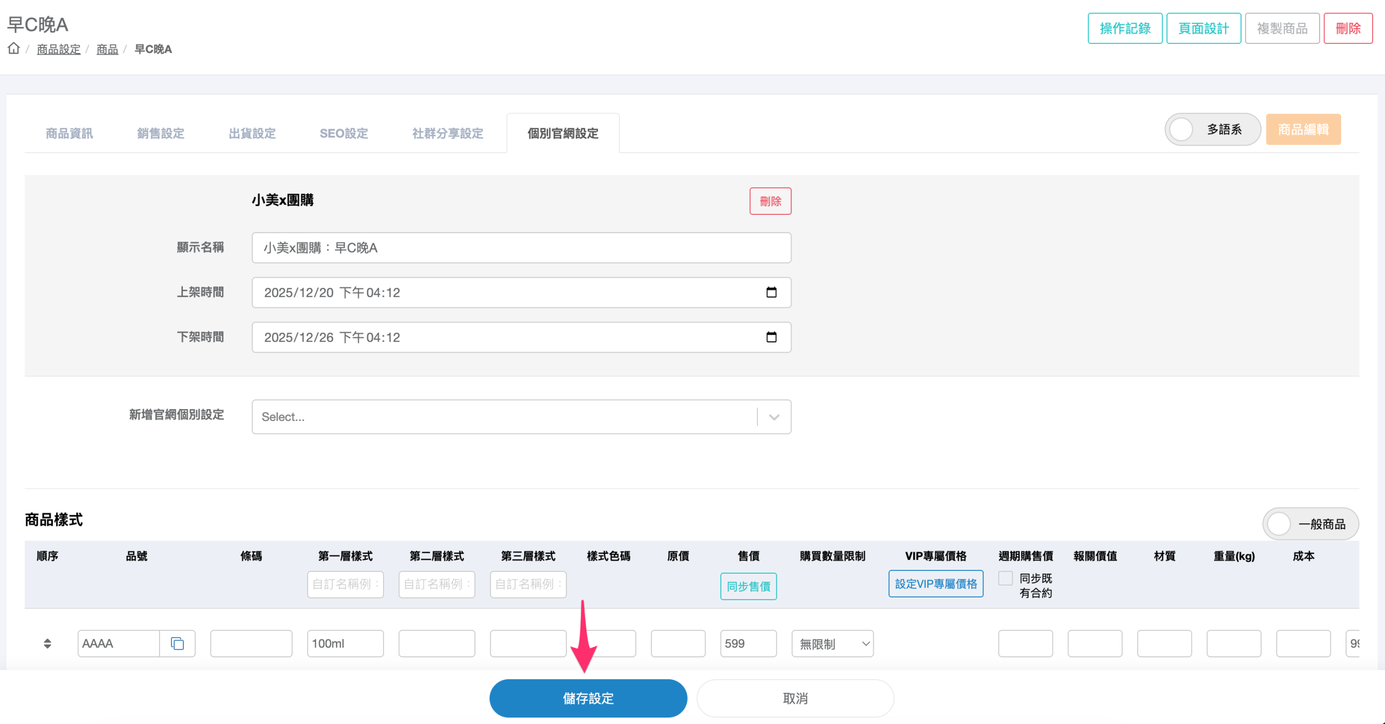Click the sort order arrows icon

(48, 643)
